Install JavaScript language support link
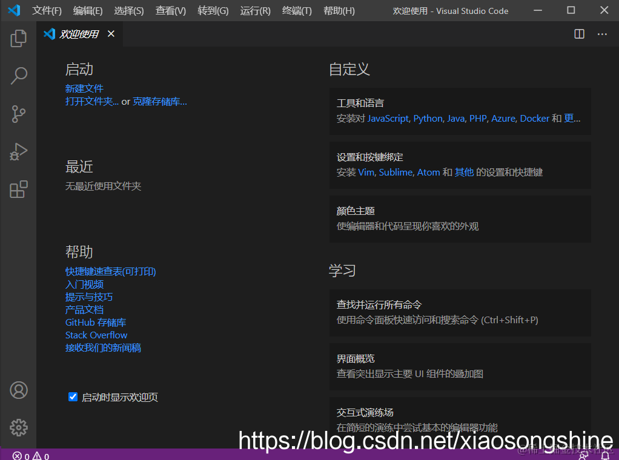 coord(388,119)
